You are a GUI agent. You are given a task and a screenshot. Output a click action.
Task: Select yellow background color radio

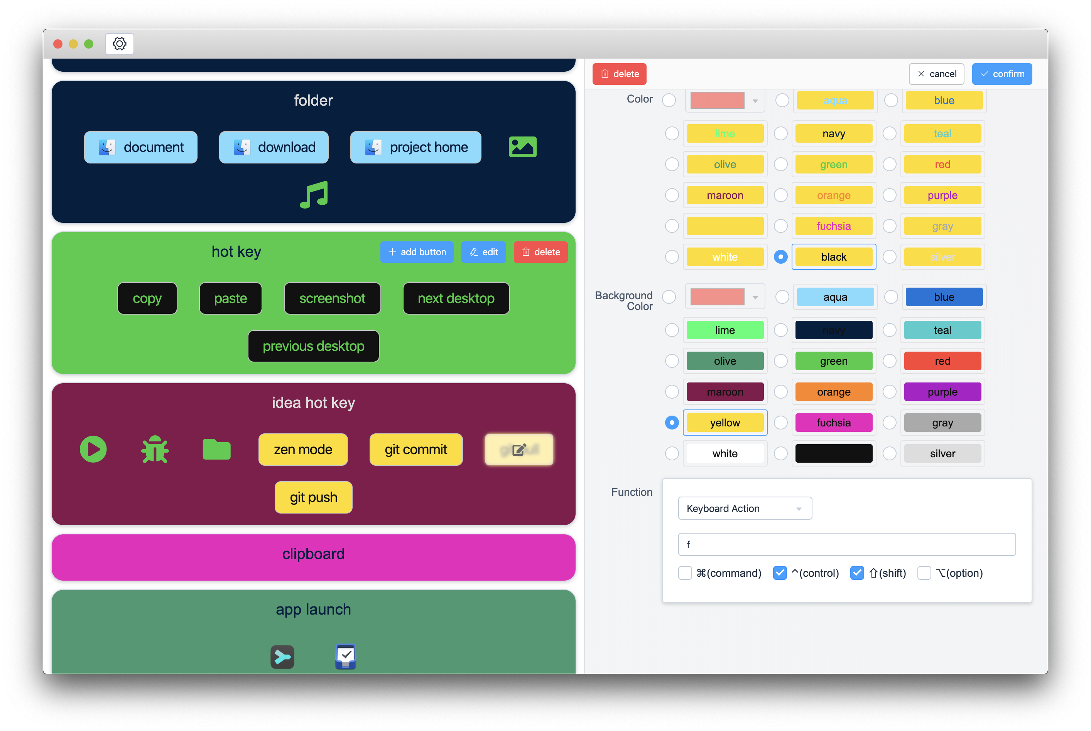pos(672,423)
